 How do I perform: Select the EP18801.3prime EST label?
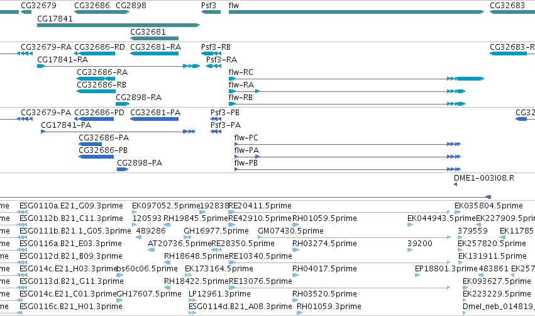tap(446, 269)
